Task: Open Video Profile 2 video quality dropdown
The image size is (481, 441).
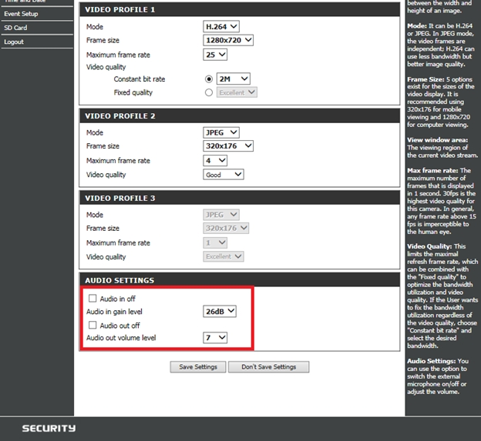Action: click(x=224, y=175)
